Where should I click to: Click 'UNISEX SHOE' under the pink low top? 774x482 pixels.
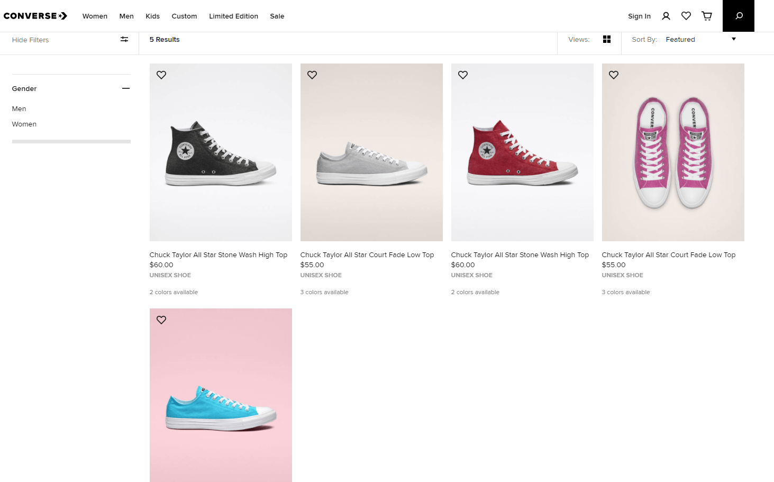click(623, 275)
